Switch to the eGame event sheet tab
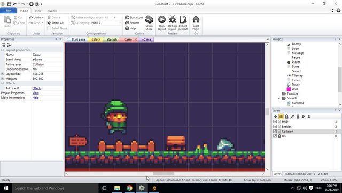This screenshot has width=342, height=193. pyautogui.click(x=146, y=40)
